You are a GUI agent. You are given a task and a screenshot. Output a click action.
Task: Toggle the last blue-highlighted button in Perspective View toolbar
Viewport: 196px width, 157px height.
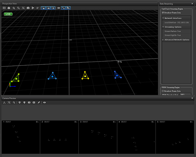coord(68,8)
